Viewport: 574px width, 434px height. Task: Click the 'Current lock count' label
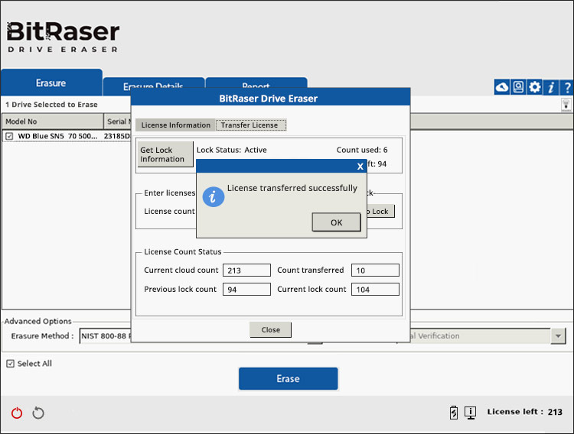coord(311,290)
